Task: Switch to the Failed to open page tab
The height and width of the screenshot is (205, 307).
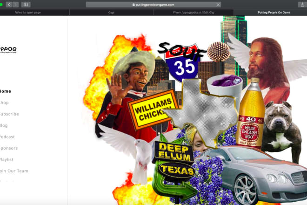Action: tap(27, 13)
